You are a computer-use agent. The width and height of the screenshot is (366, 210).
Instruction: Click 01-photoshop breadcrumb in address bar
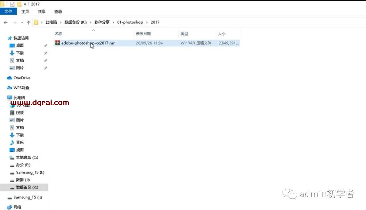(130, 22)
